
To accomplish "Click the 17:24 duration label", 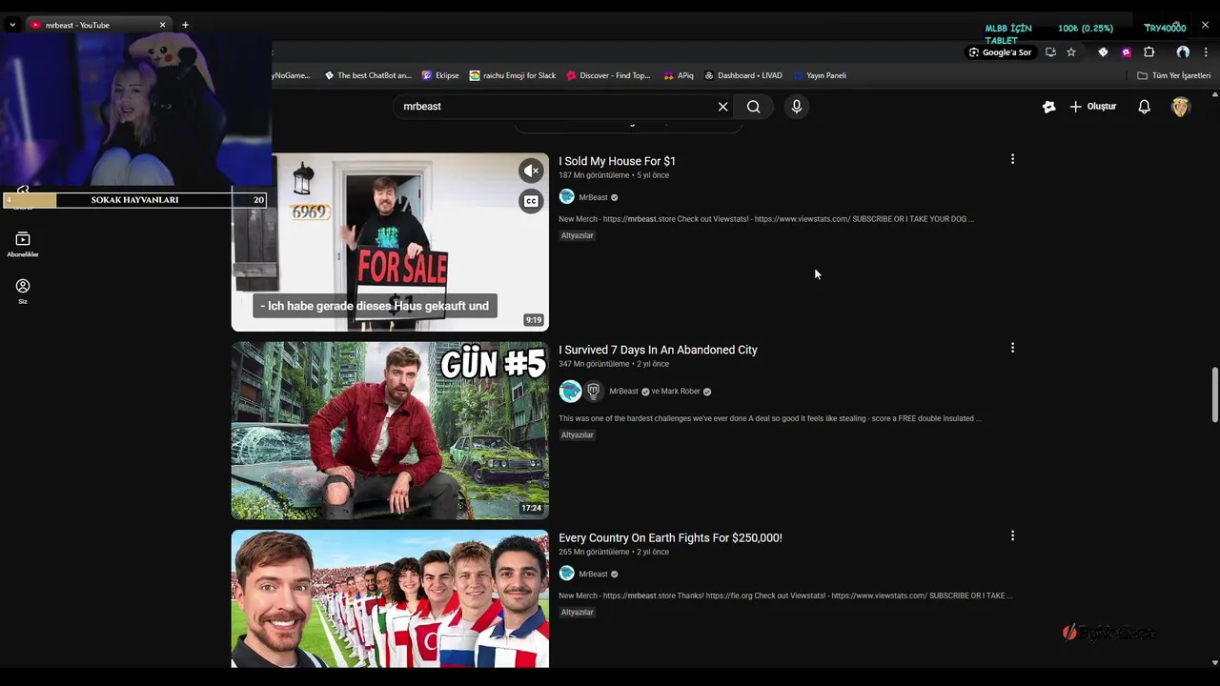I will coord(531,508).
